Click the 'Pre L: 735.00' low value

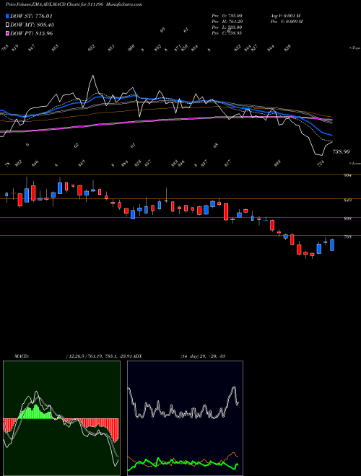click(227, 27)
